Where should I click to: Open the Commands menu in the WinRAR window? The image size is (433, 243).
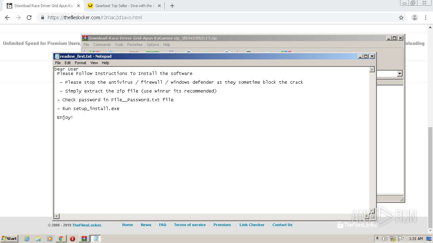click(x=102, y=45)
